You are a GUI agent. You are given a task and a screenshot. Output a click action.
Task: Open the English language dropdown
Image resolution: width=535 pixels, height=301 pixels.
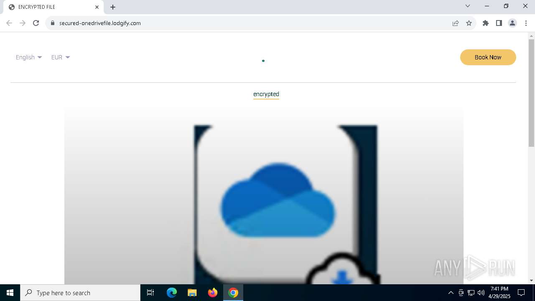tap(29, 57)
